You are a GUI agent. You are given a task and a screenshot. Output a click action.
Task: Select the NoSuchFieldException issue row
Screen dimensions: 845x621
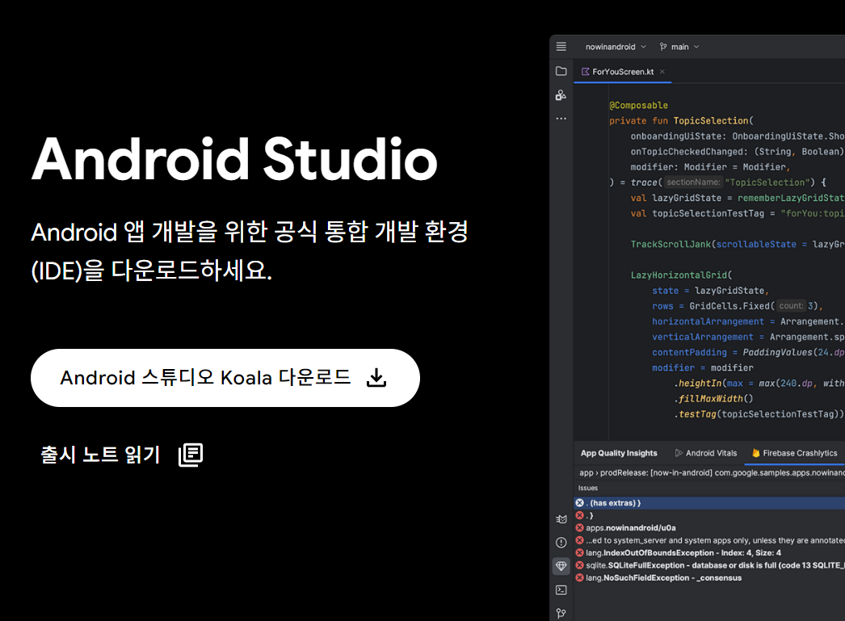[x=709, y=577]
